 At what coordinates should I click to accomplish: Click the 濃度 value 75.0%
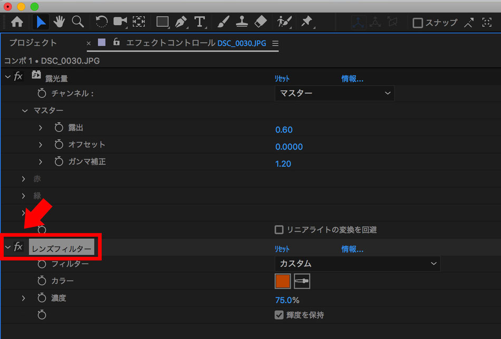(x=287, y=300)
